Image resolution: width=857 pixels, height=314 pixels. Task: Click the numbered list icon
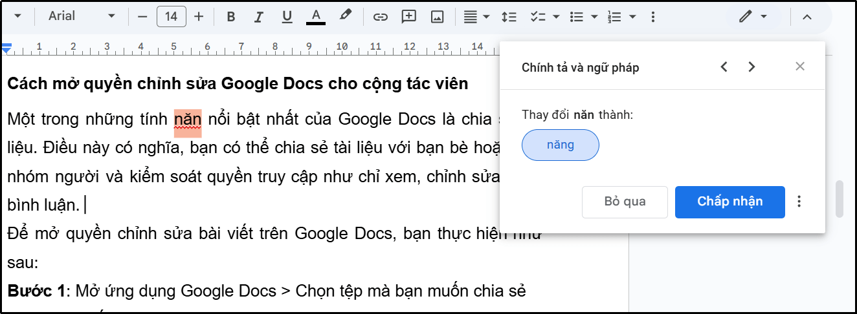(614, 17)
